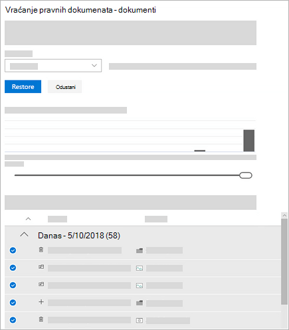This screenshot has width=289, height=330.
Task: Uncheck the fourth row with the plus icon
Action: click(x=13, y=302)
